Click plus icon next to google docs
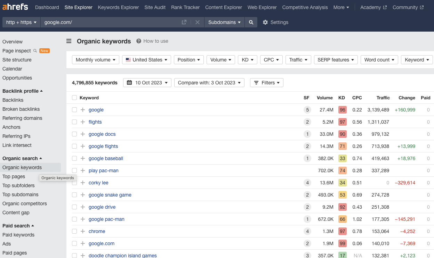 pos(83,134)
